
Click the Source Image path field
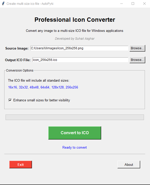(79, 48)
